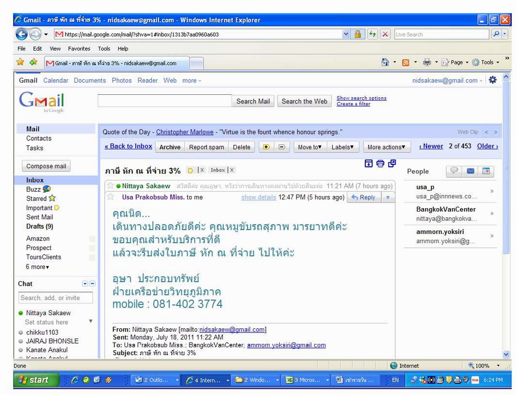
Task: Open the Favorites menu in IE
Action: click(x=79, y=49)
